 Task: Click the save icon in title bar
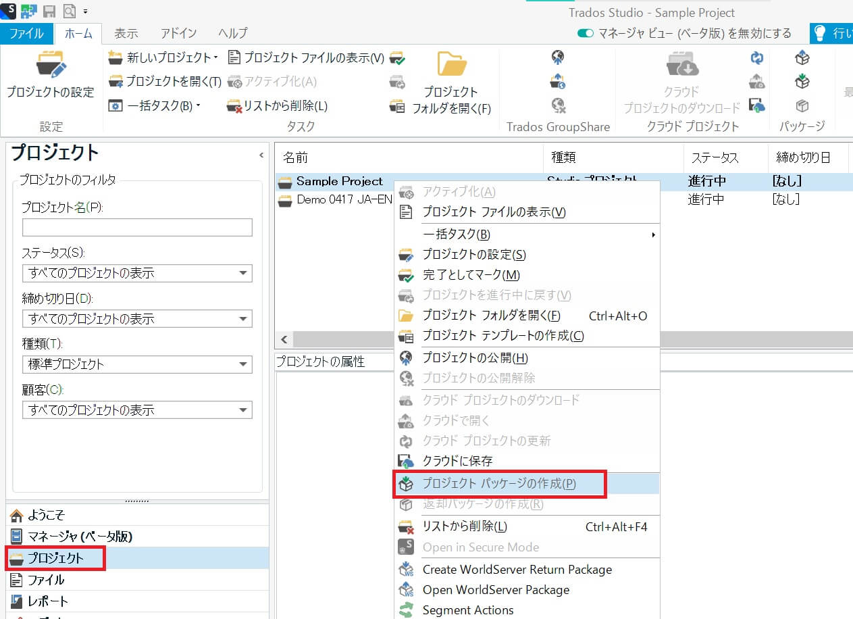pyautogui.click(x=49, y=11)
